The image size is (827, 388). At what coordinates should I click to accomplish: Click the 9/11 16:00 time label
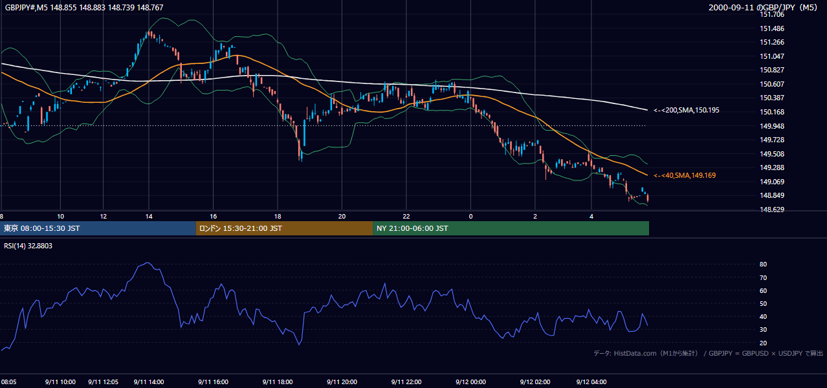click(x=213, y=382)
